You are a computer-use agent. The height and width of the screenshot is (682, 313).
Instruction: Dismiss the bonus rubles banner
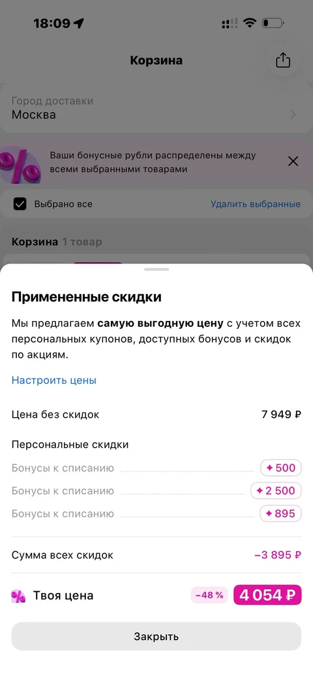point(293,162)
